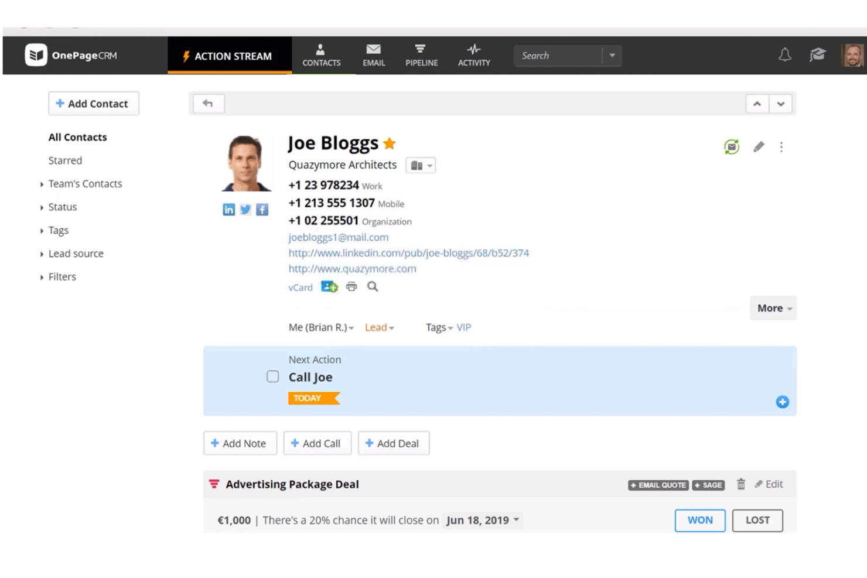Print Joe's contact details via printer icon
Image resolution: width=867 pixels, height=578 pixels.
click(351, 287)
